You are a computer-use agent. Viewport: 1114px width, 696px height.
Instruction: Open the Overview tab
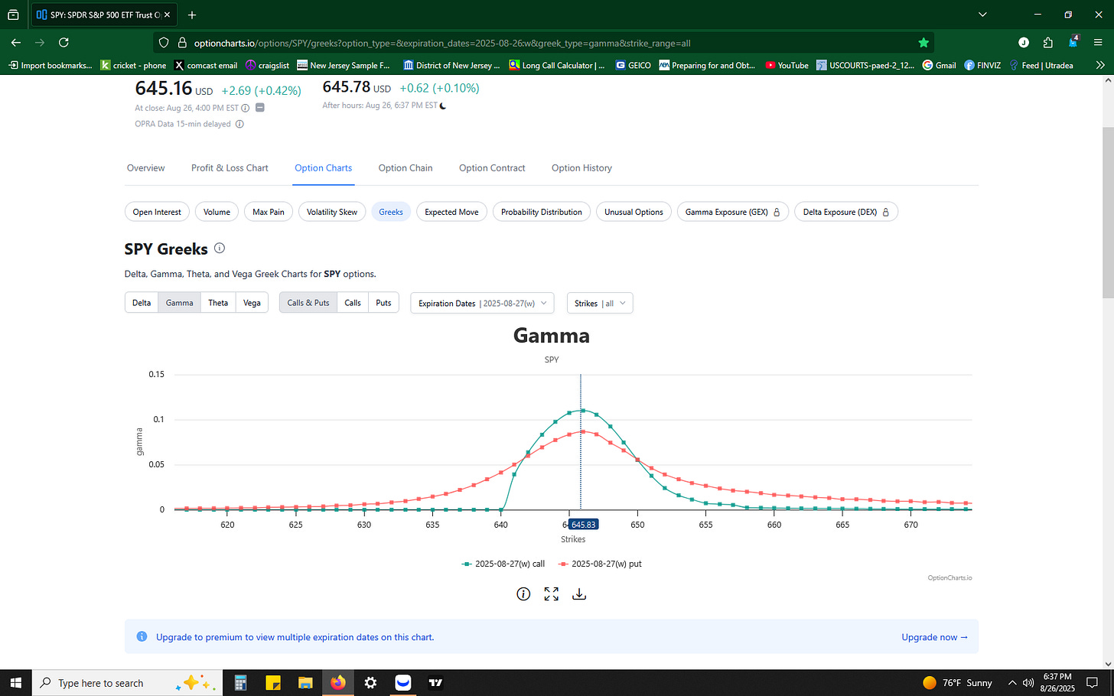click(x=145, y=168)
